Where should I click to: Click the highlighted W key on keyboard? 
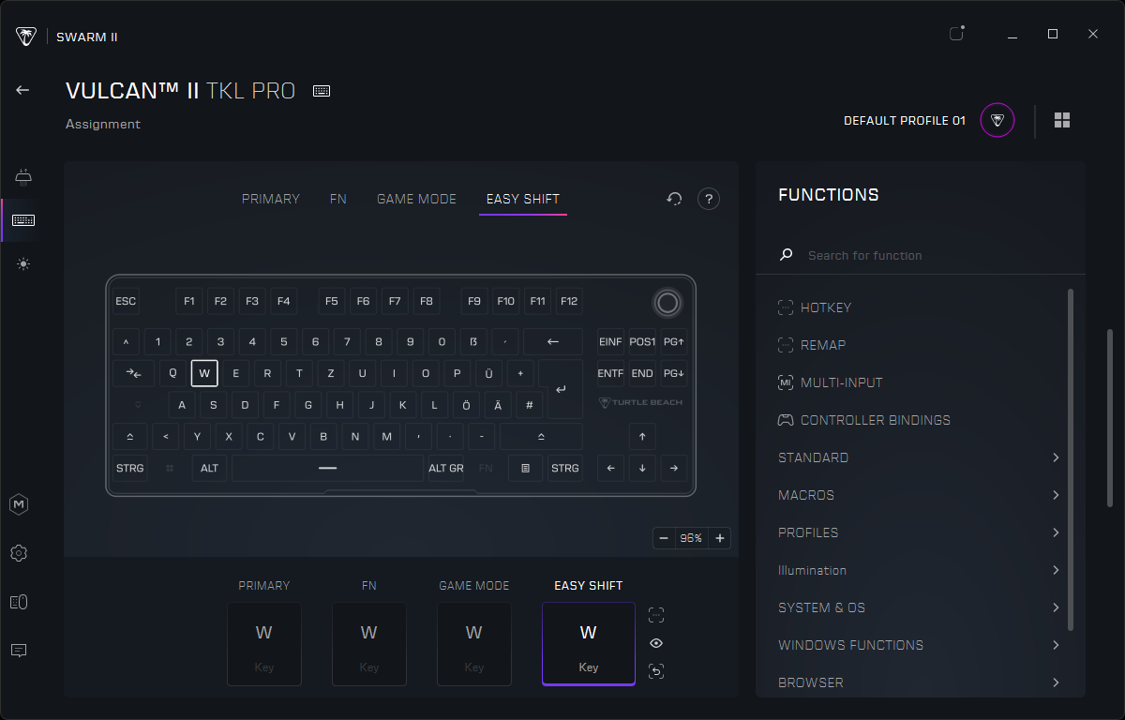[204, 373]
